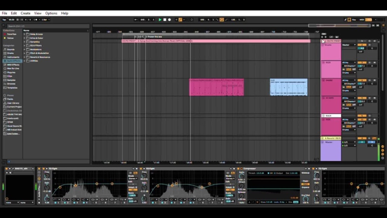Click the Compressor Ratio knob
Viewport: 387px width, 218px height.
(x=241, y=176)
